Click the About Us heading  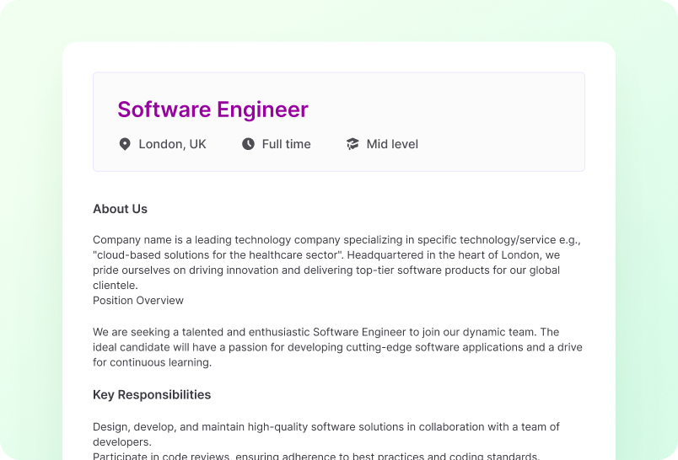pos(120,209)
